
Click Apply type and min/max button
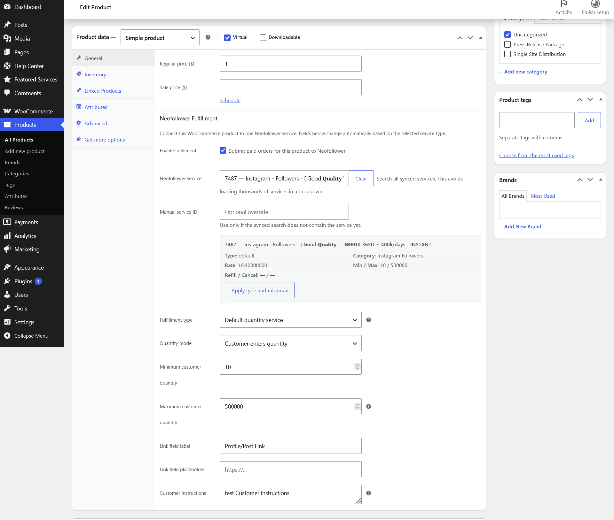[x=260, y=290]
